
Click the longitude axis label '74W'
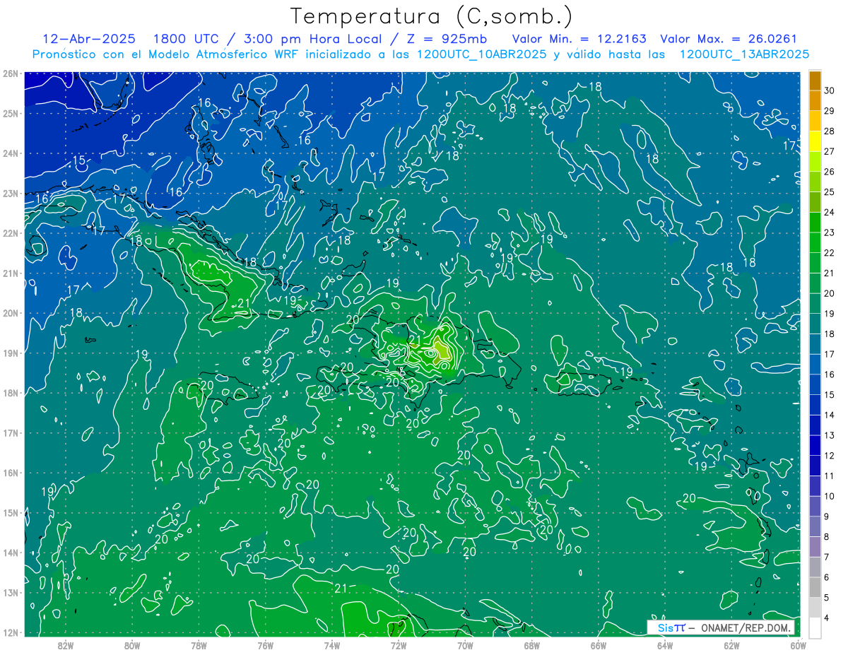coord(331,644)
